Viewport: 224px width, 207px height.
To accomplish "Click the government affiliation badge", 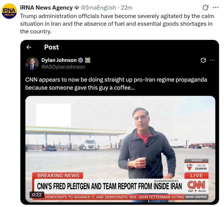I will 88,60.
